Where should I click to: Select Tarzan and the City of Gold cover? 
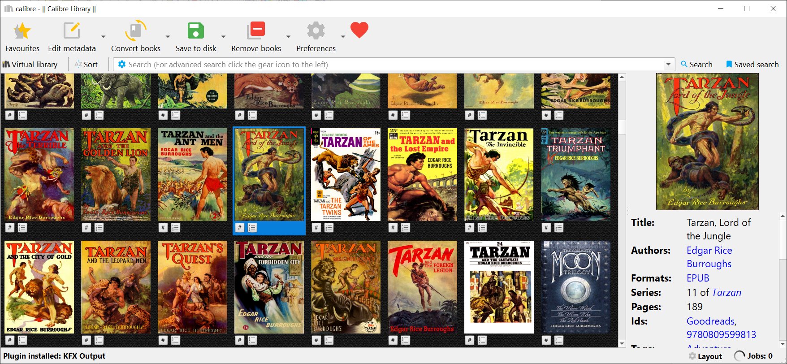[39, 287]
